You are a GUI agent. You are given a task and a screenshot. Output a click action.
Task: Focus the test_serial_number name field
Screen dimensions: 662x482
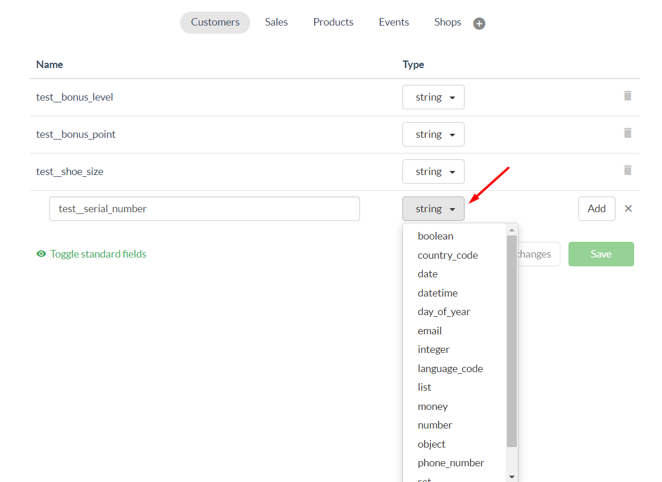[x=204, y=209]
